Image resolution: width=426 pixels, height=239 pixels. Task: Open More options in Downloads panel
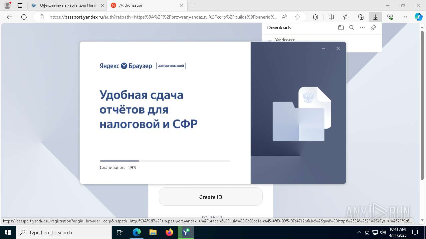[x=362, y=28]
